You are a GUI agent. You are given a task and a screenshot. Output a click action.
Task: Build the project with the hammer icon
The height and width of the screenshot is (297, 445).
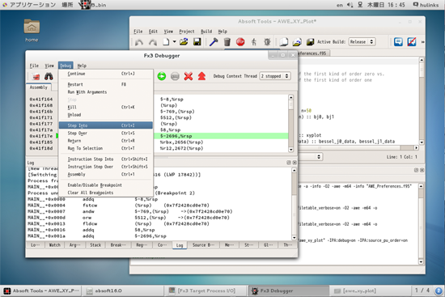coord(214,42)
